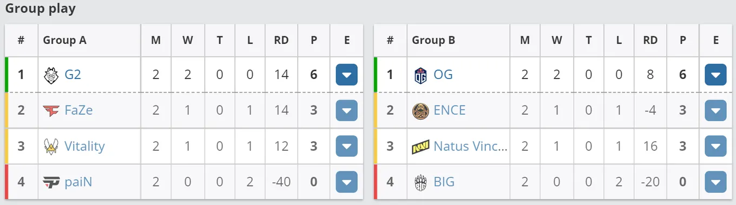Screen dimensions: 736x205
Task: Expand the FaZe row details
Action: point(346,110)
